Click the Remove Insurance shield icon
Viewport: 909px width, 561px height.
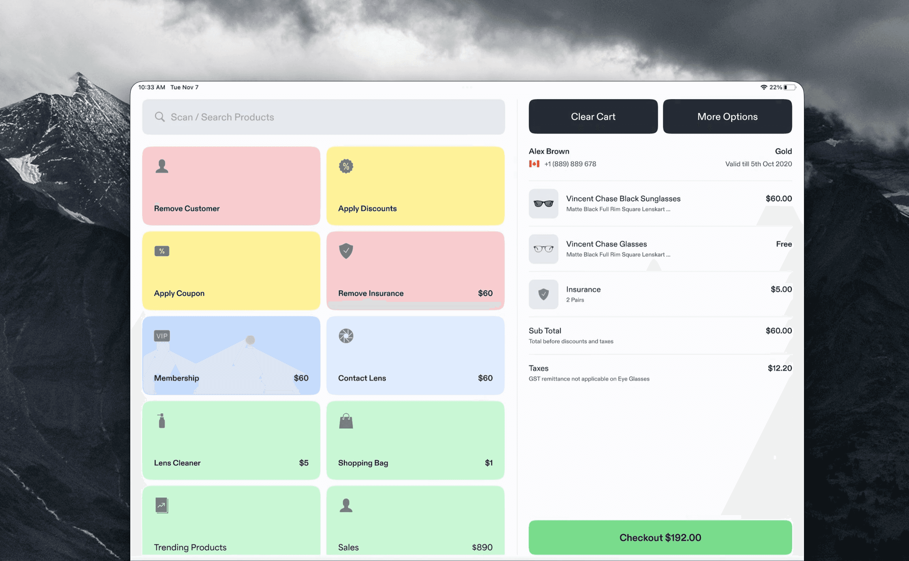[346, 251]
